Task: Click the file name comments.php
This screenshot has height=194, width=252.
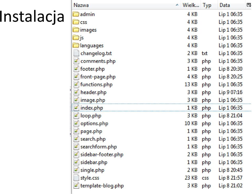Action: 98,61
